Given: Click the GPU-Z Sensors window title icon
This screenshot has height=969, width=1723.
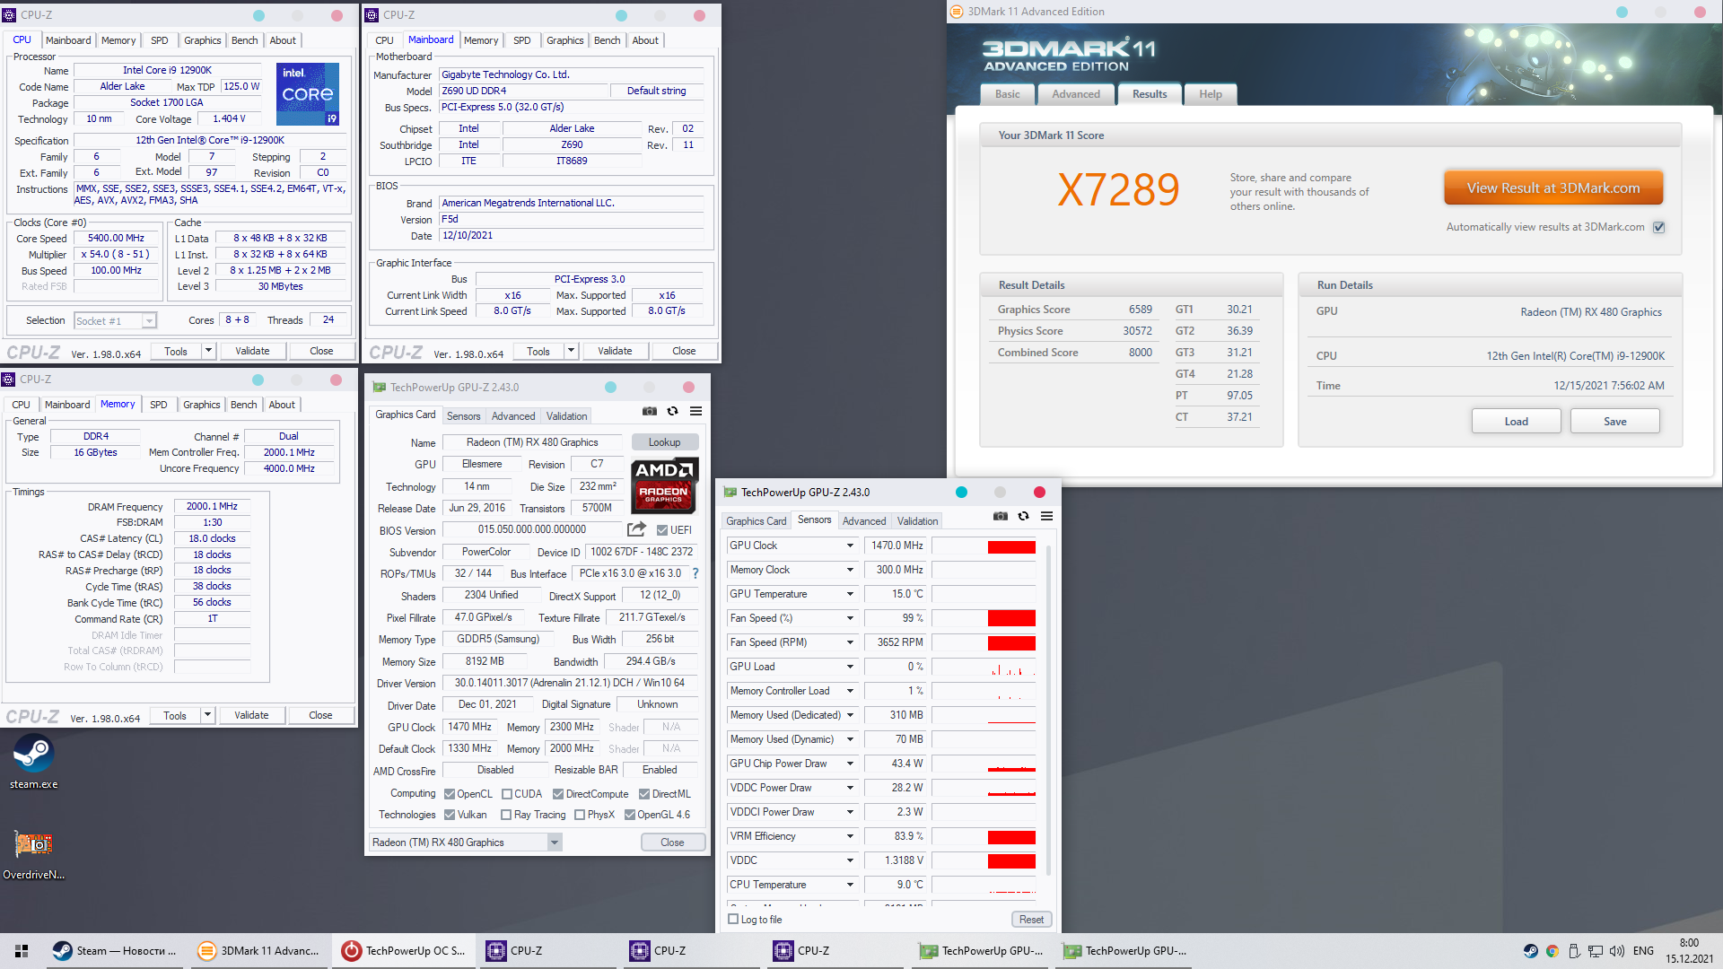Looking at the screenshot, I should pyautogui.click(x=730, y=493).
